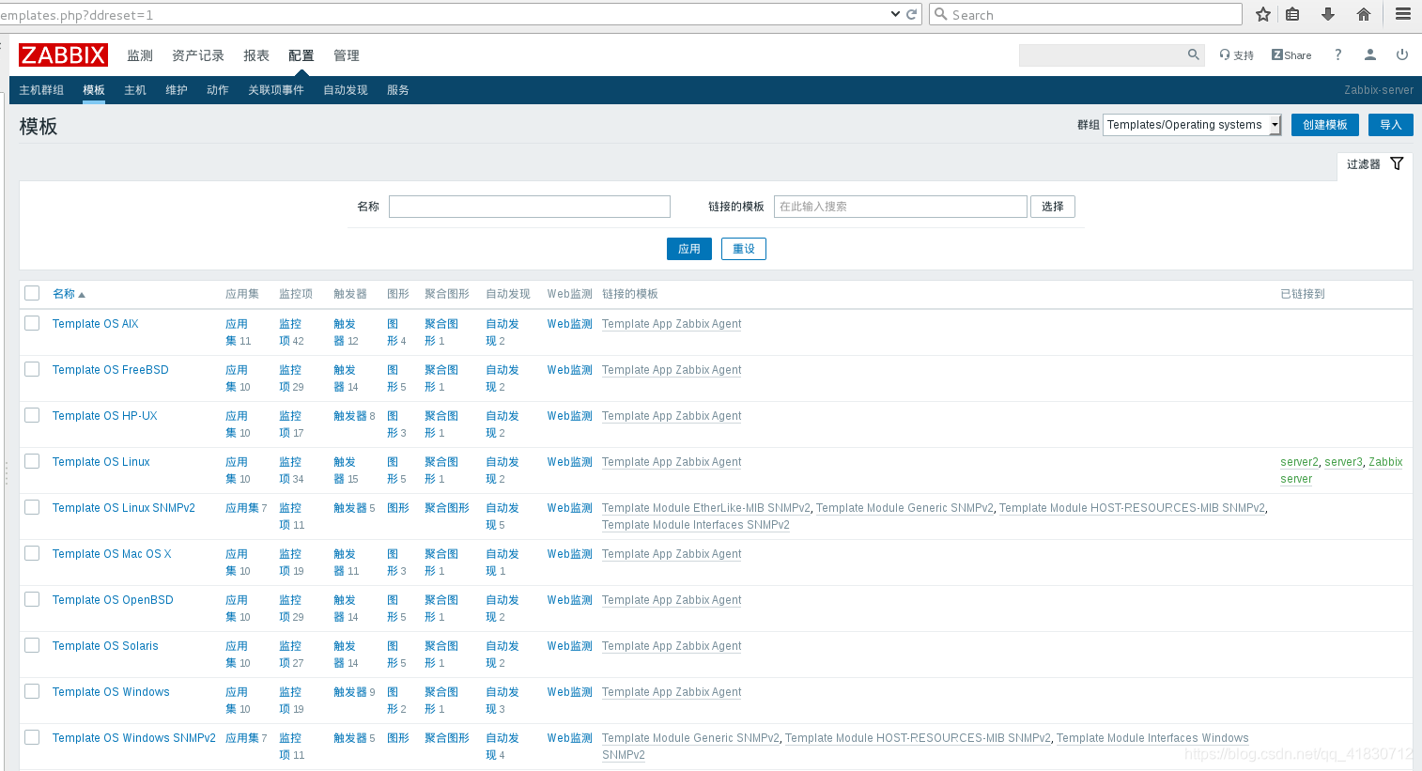Open the 监测 menu
Image resolution: width=1422 pixels, height=771 pixels.
coord(140,55)
